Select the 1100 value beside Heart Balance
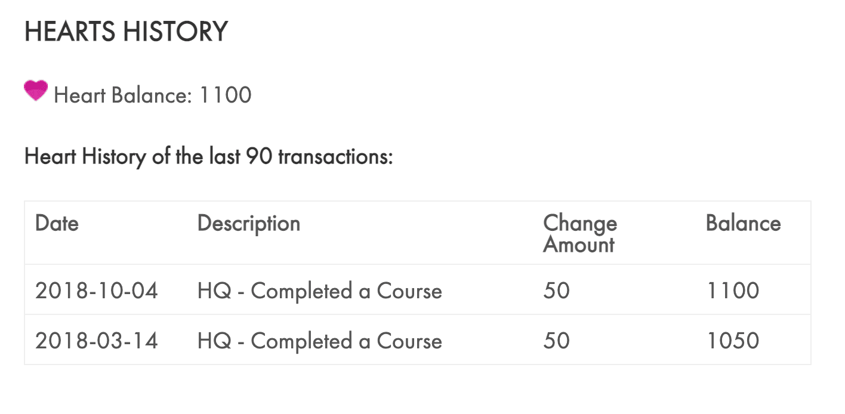This screenshot has height=414, width=845. click(224, 95)
